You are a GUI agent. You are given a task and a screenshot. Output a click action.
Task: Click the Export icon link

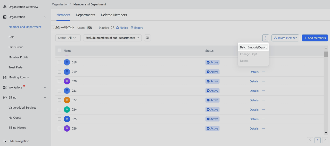132,28
